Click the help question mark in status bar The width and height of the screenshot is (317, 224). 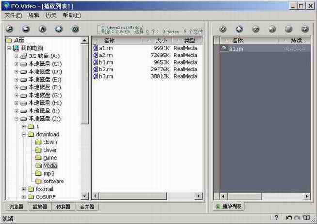[276, 218]
